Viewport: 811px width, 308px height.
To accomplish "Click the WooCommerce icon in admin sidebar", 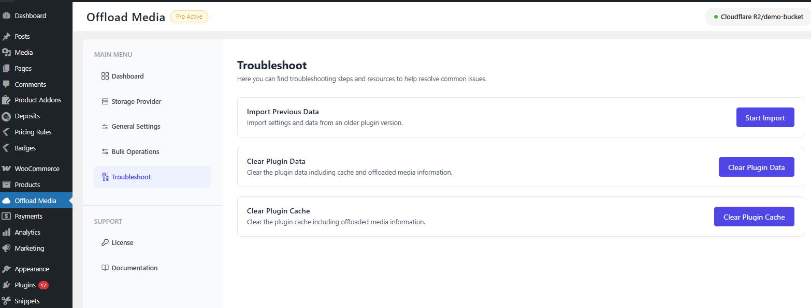I will coord(7,169).
